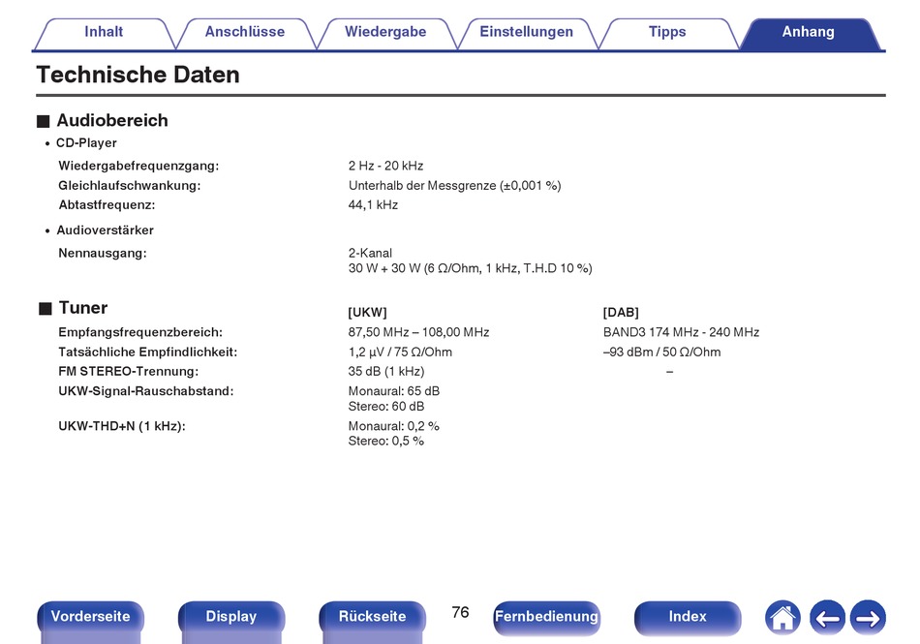
Task: Open the Inhalt tab
Action: coord(104,33)
